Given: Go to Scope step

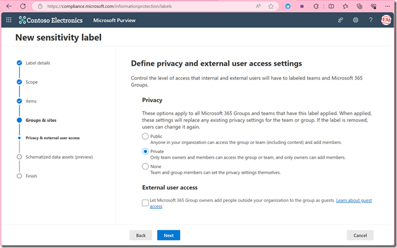Looking at the screenshot, I should [31, 82].
